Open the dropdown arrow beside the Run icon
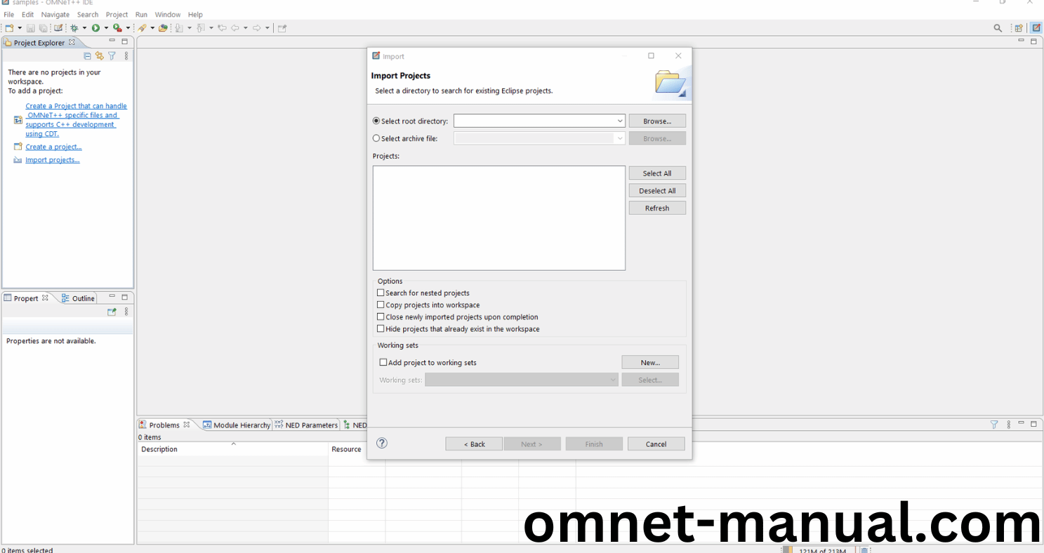The height and width of the screenshot is (553, 1044). pos(106,28)
